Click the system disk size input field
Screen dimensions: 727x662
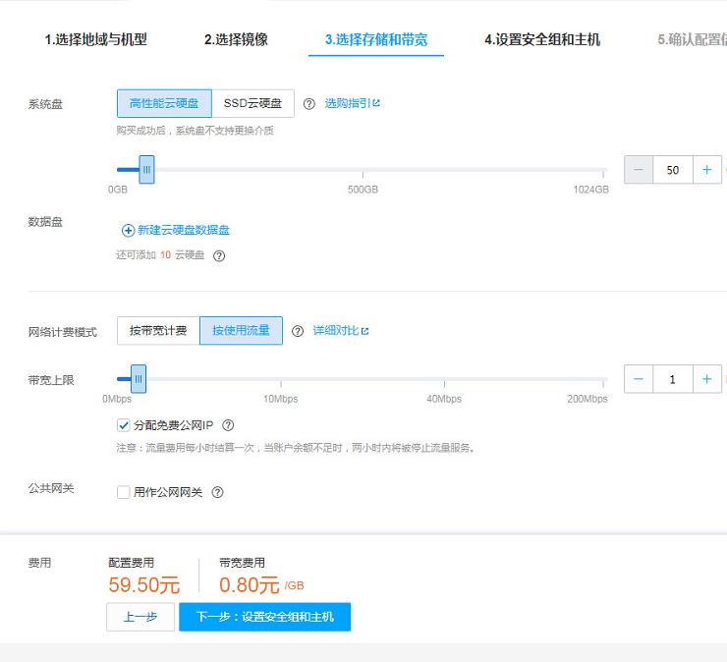pos(672,170)
